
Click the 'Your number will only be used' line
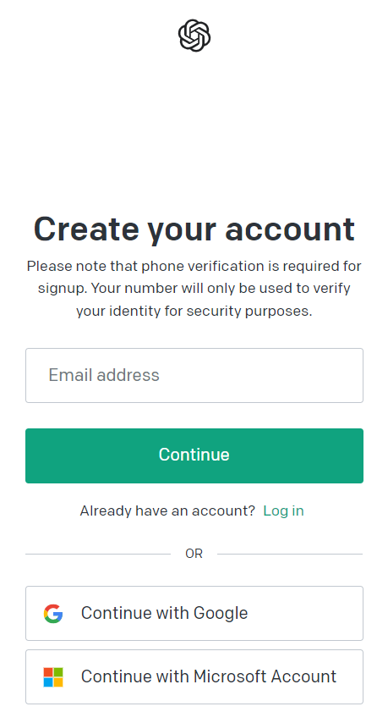(194, 288)
